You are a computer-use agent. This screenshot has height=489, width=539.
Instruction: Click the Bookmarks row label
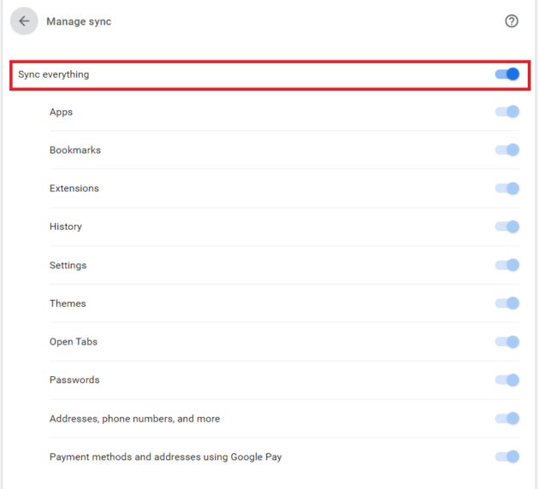(75, 150)
